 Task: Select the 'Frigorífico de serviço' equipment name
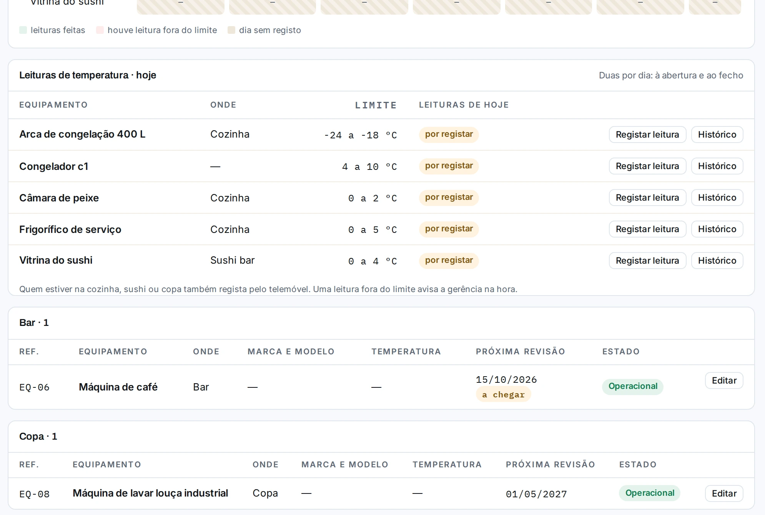70,229
